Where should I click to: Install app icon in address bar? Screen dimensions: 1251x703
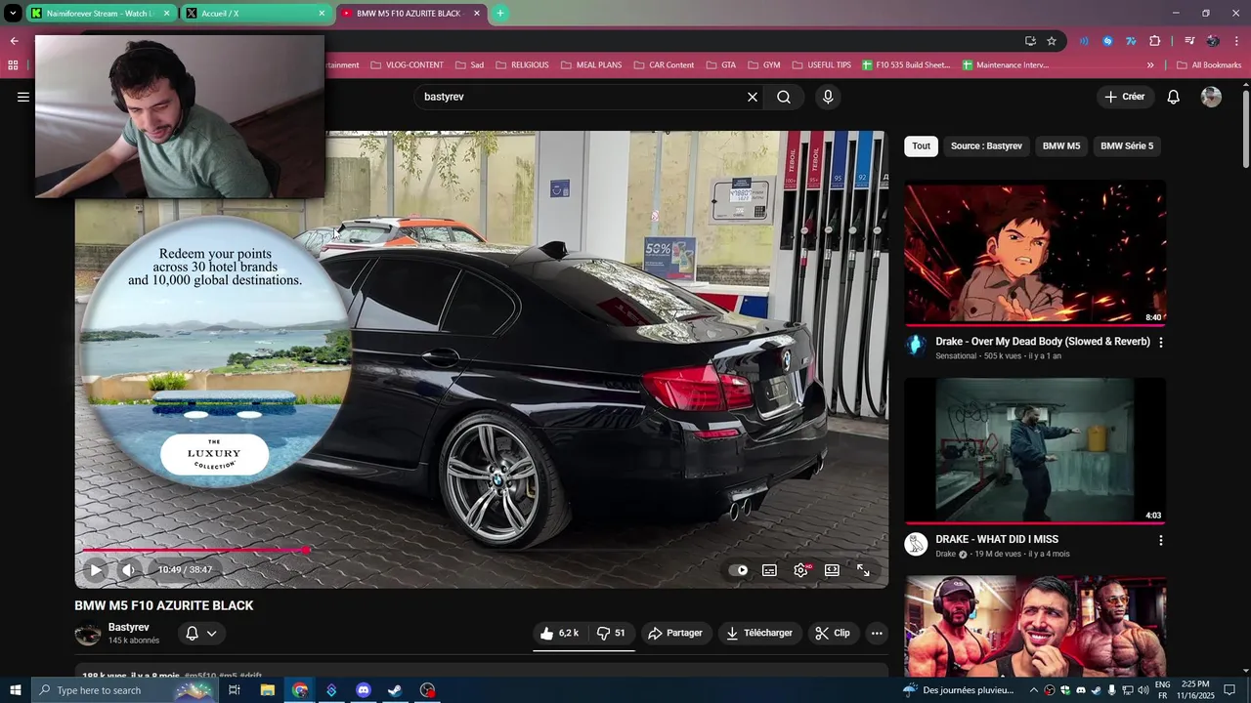click(1030, 41)
